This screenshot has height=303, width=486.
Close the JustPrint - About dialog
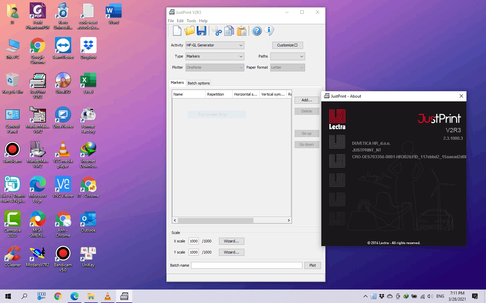[x=461, y=96]
